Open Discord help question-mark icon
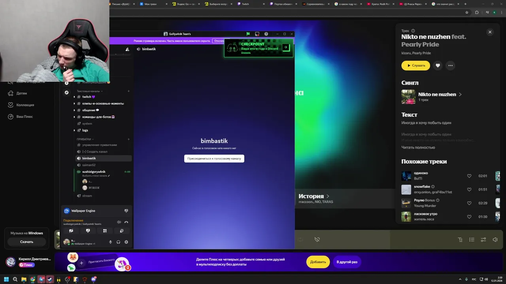The width and height of the screenshot is (506, 284). [266, 34]
